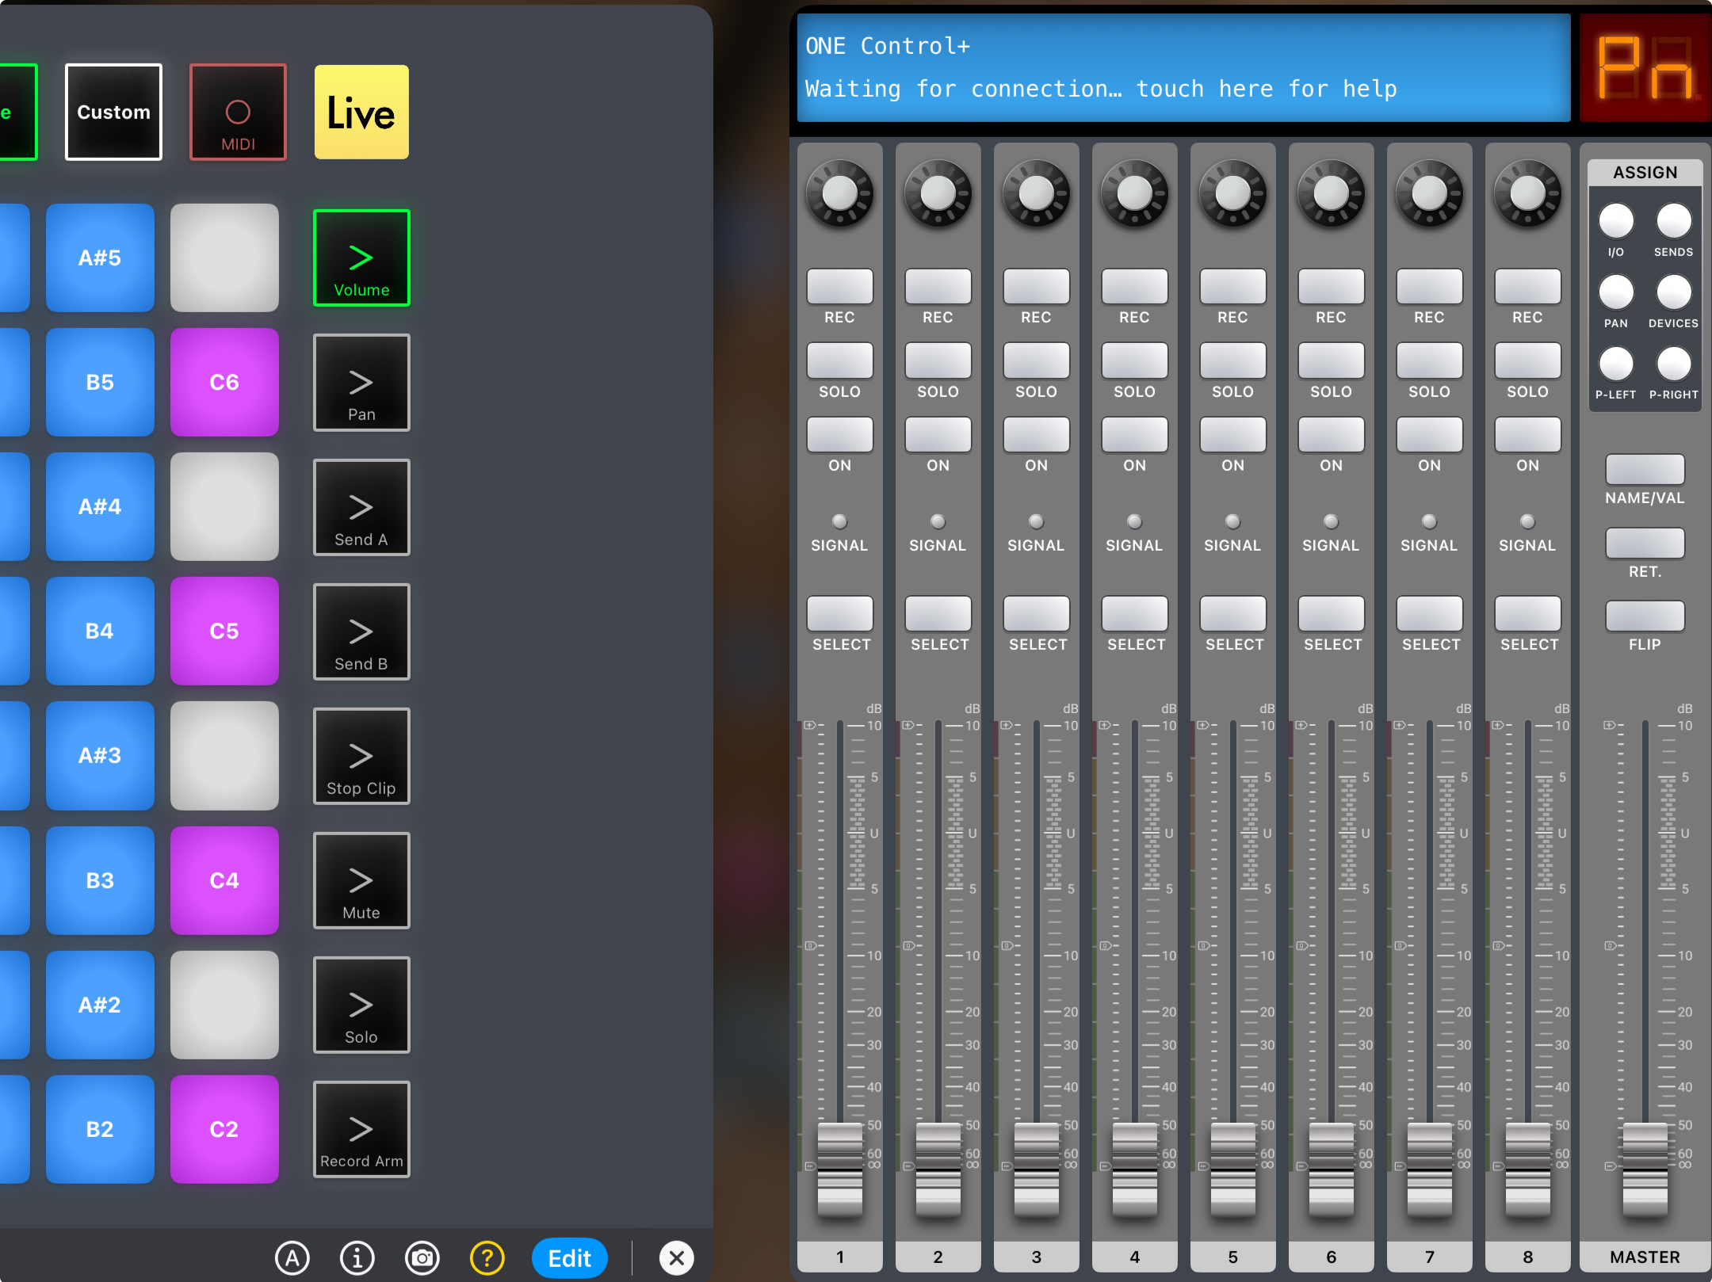This screenshot has height=1282, width=1712.
Task: Select the Send A launch button
Action: click(361, 507)
